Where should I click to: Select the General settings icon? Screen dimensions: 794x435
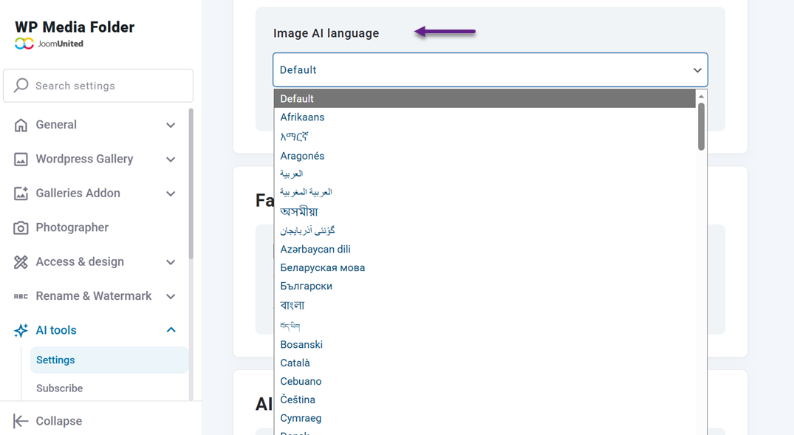coord(20,125)
